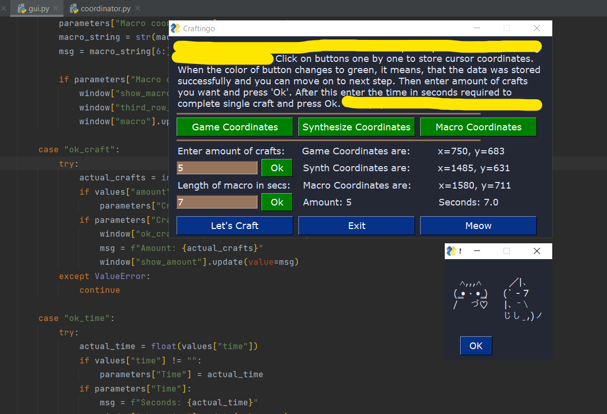Click the 'continue' code line

pyautogui.click(x=99, y=290)
